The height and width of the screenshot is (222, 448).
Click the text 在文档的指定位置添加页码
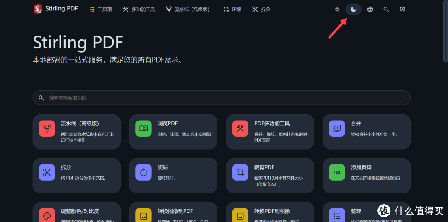click(375, 178)
